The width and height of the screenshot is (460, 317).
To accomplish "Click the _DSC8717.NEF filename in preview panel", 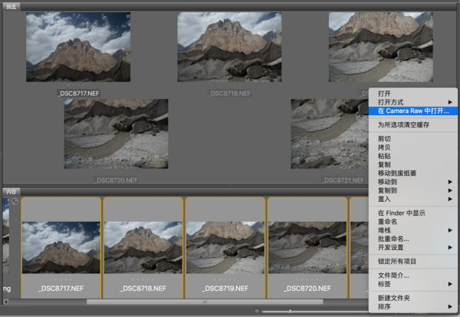I will pyautogui.click(x=78, y=94).
